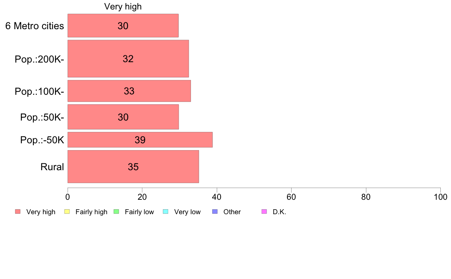The image size is (451, 279).
Task: Click the Pop.:-50K category label
Action: 42,140
